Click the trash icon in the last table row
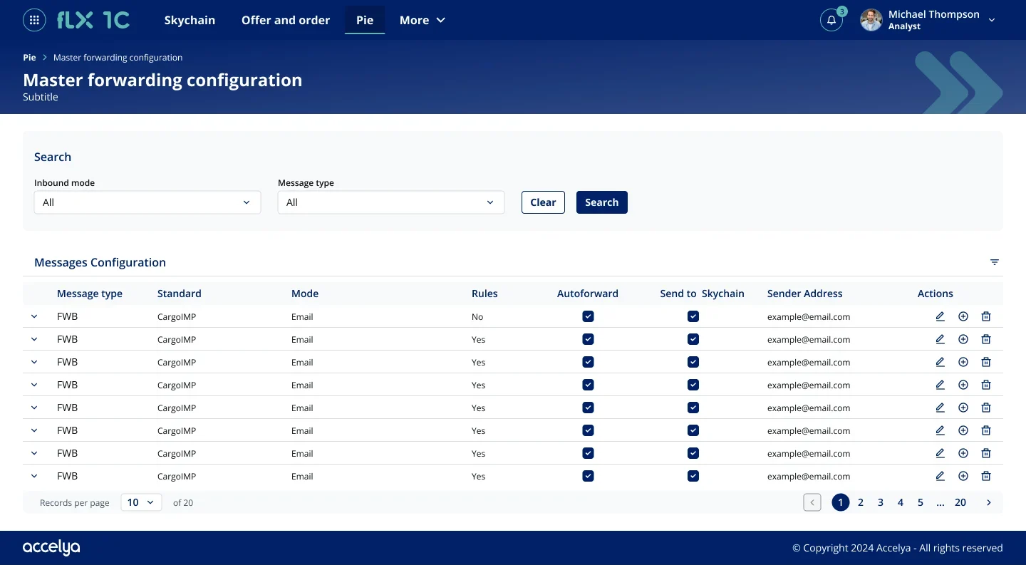 [x=986, y=476]
